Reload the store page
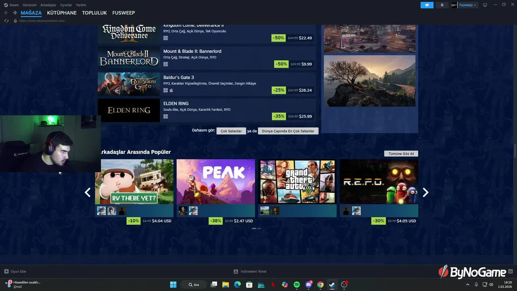Screen dimensions: 517x291 pos(6,21)
